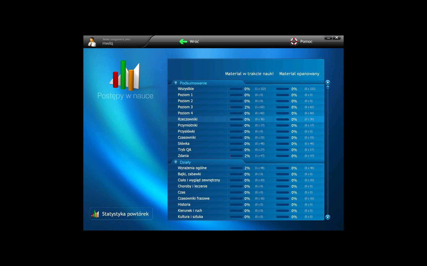Select the Poziom 1 row

point(246,95)
